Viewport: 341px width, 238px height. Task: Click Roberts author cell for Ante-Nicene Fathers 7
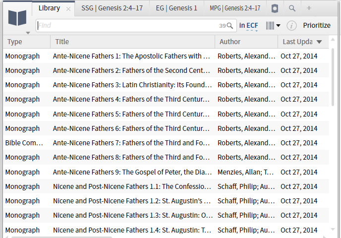(x=246, y=143)
